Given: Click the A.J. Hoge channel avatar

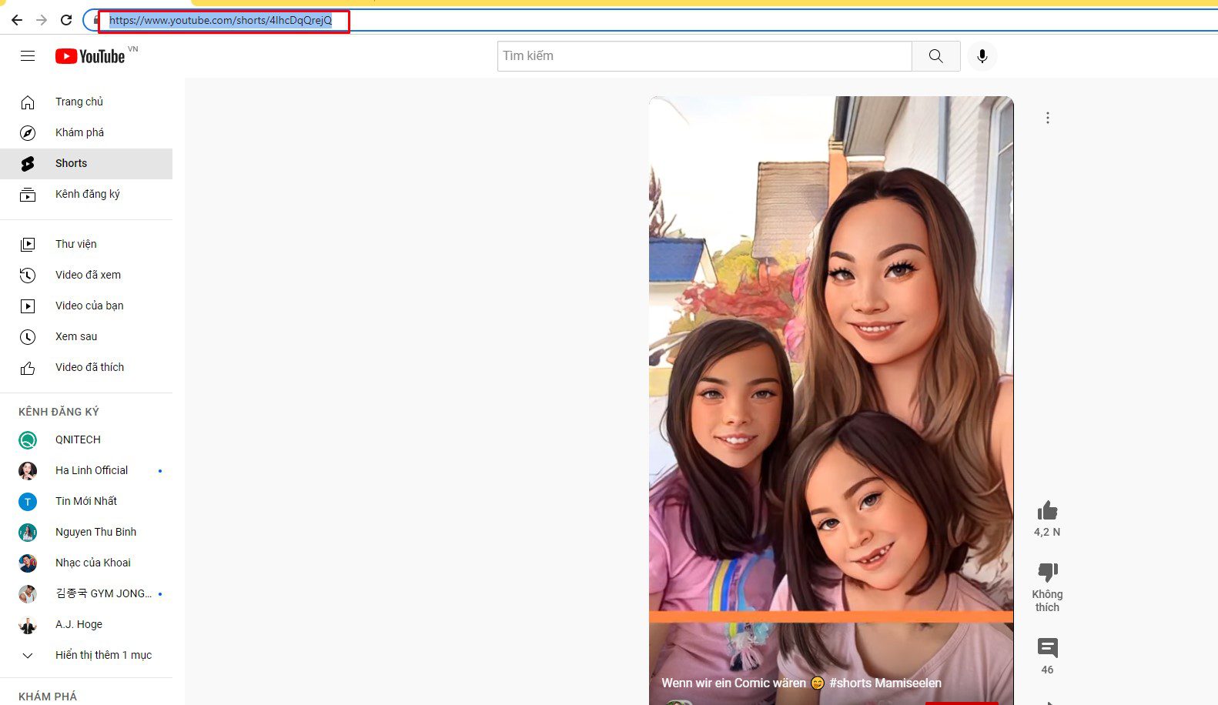Looking at the screenshot, I should [x=28, y=625].
